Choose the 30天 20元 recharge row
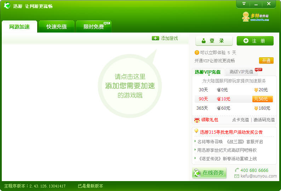281x191 pixels. point(233,90)
